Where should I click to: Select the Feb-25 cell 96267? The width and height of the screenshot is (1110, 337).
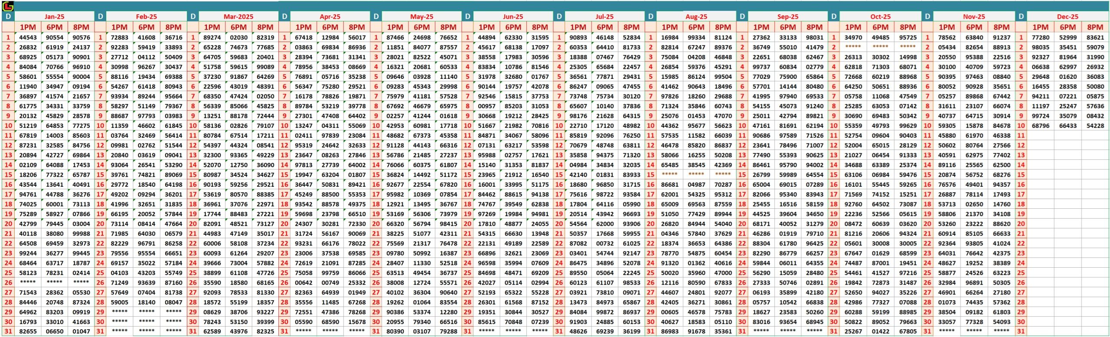[x=147, y=67]
